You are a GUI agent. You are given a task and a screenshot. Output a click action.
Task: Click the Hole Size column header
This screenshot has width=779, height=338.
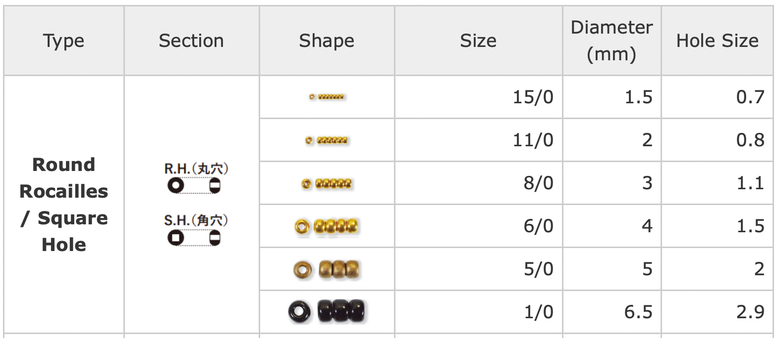(x=717, y=41)
